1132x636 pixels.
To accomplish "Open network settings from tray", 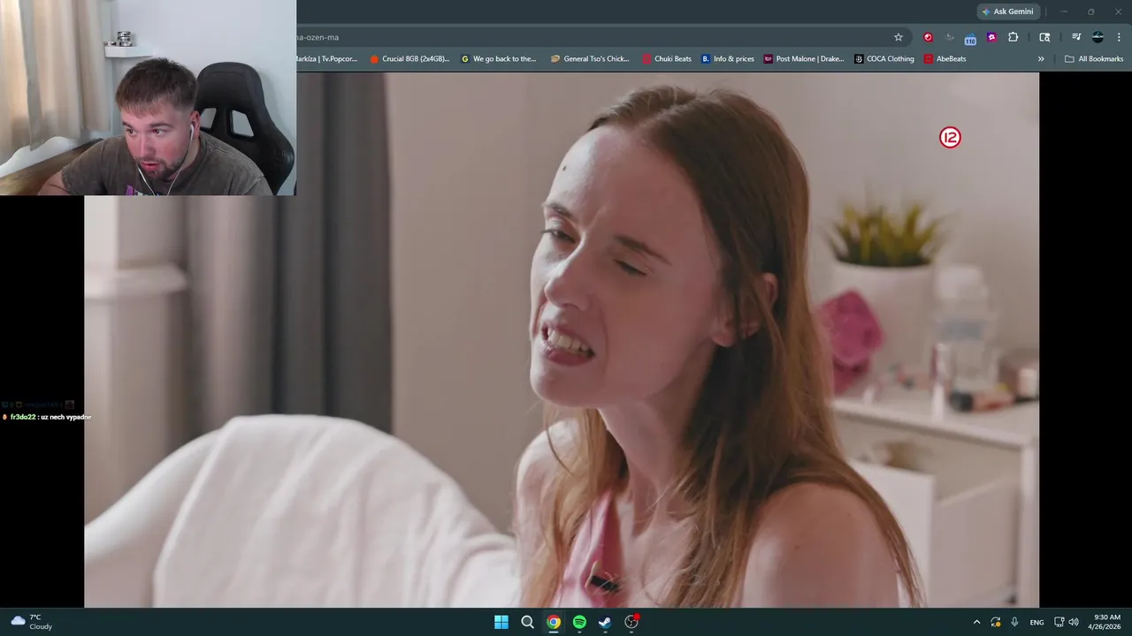I will tap(1059, 622).
